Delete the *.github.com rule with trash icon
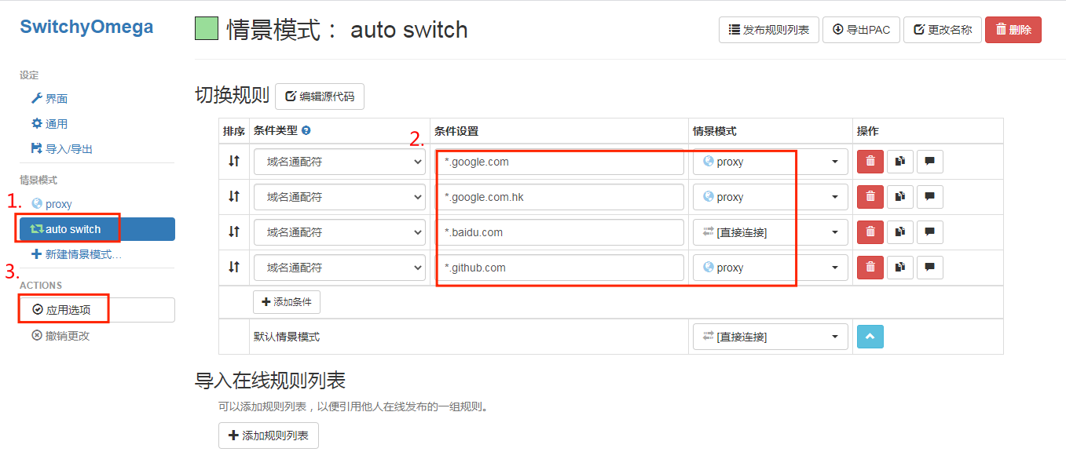 (x=870, y=268)
